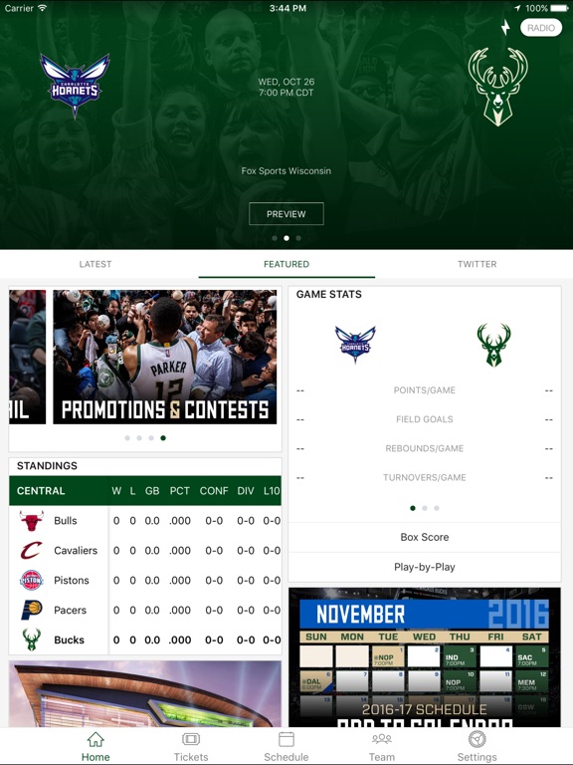Open the Play-by-Play link
The image size is (573, 765).
425,567
